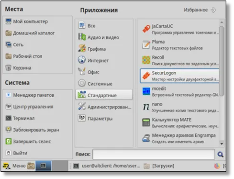Click the Firefox icon in taskbar
Viewport: 234px width, 179px height.
[217, 166]
